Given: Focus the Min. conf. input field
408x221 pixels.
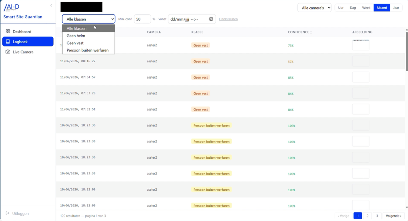Looking at the screenshot, I should [142, 19].
